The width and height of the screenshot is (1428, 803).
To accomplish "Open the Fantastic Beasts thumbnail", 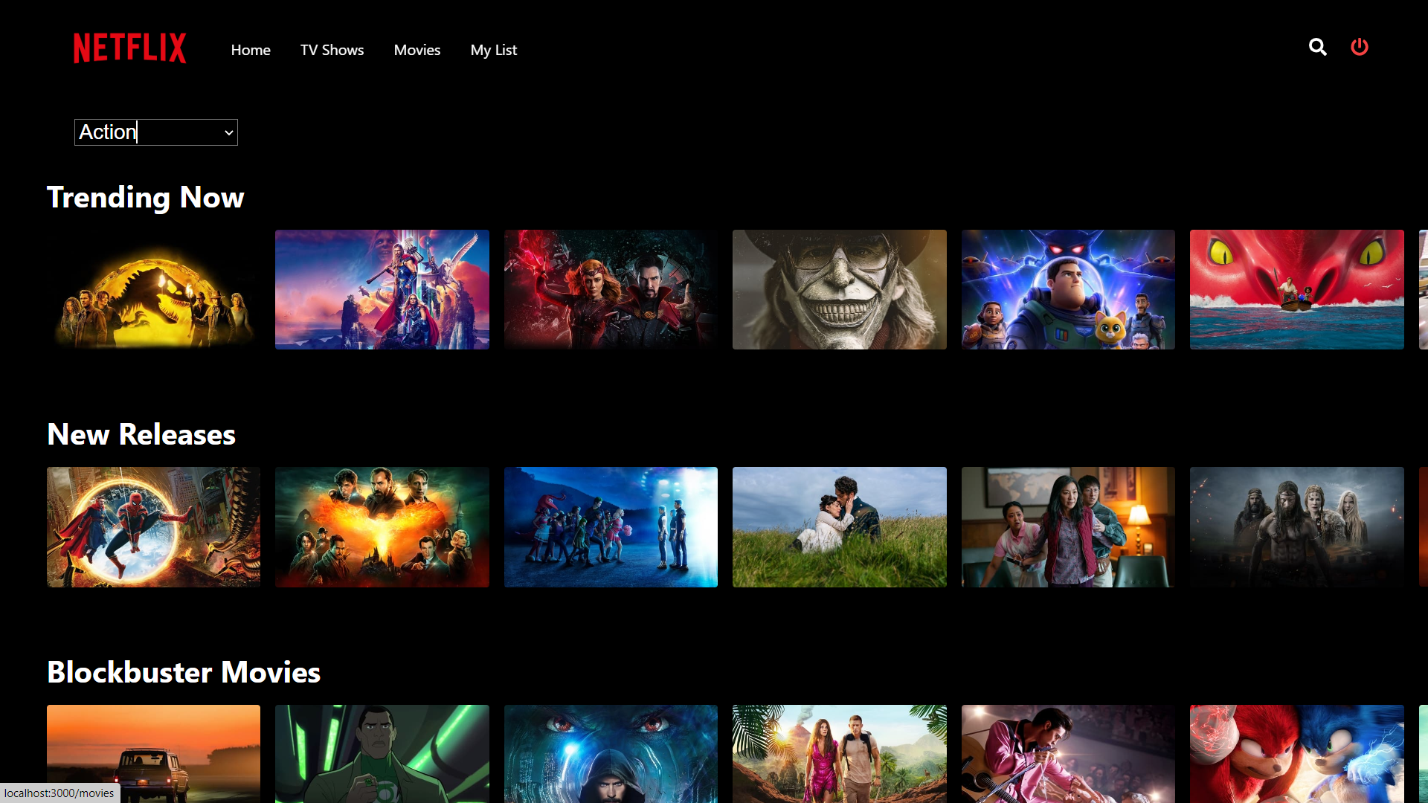I will tap(382, 527).
